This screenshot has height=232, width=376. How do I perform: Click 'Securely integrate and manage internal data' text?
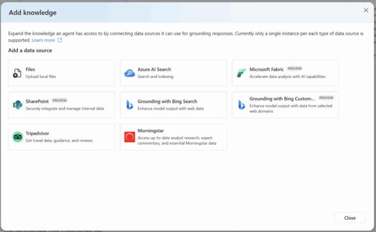tap(65, 108)
